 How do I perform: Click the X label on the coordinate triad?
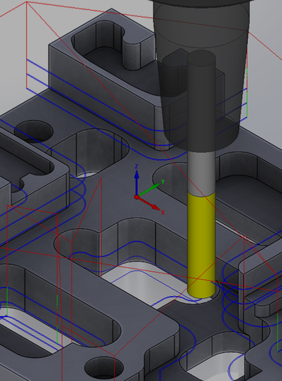coord(163,212)
